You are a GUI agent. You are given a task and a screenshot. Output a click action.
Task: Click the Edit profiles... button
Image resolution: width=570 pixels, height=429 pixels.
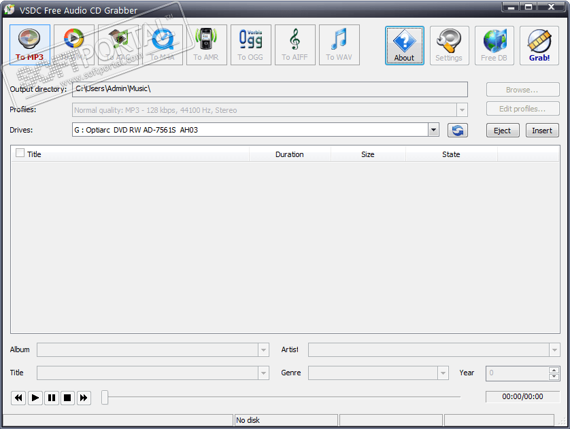[x=523, y=109]
